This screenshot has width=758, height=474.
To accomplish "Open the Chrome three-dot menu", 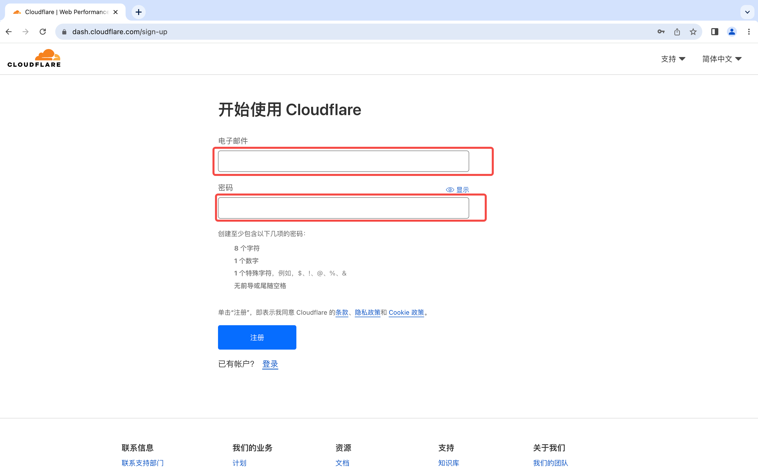I will coord(749,32).
